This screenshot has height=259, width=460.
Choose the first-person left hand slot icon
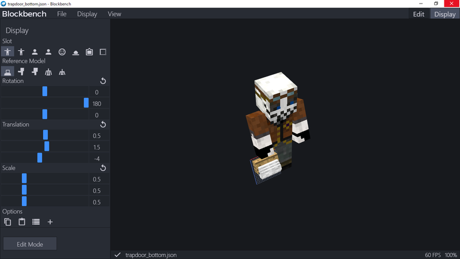(x=48, y=52)
